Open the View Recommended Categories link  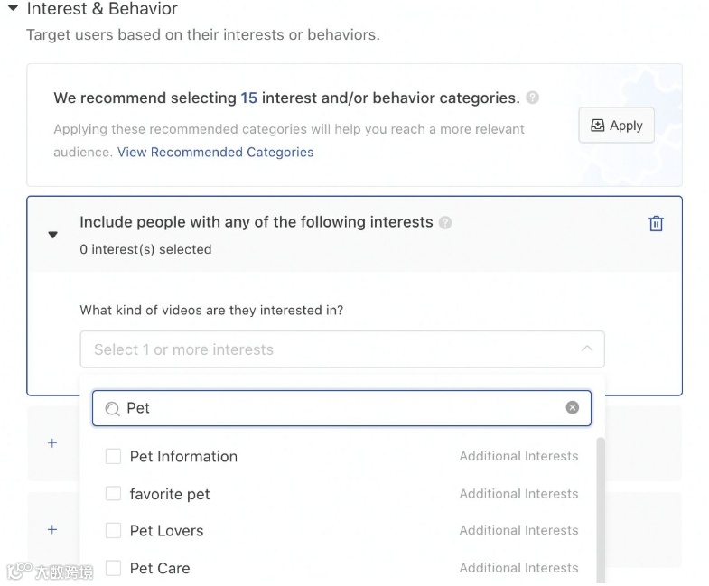tap(215, 153)
